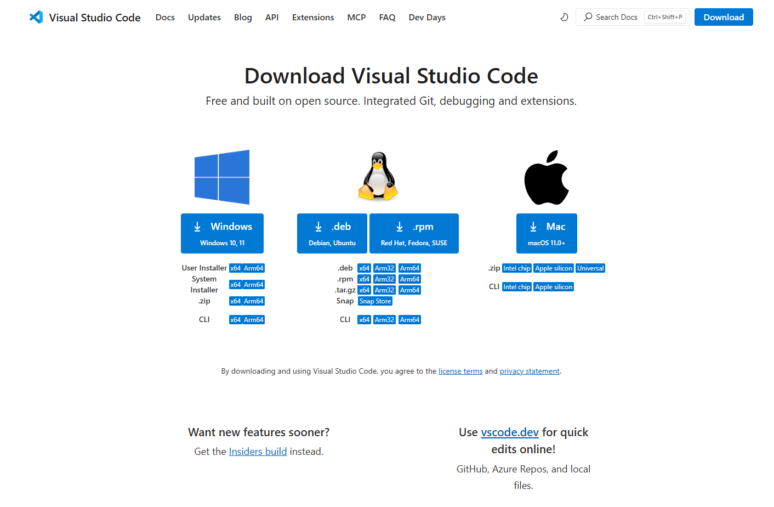
Task: Open the MCP navigation link
Action: click(356, 18)
